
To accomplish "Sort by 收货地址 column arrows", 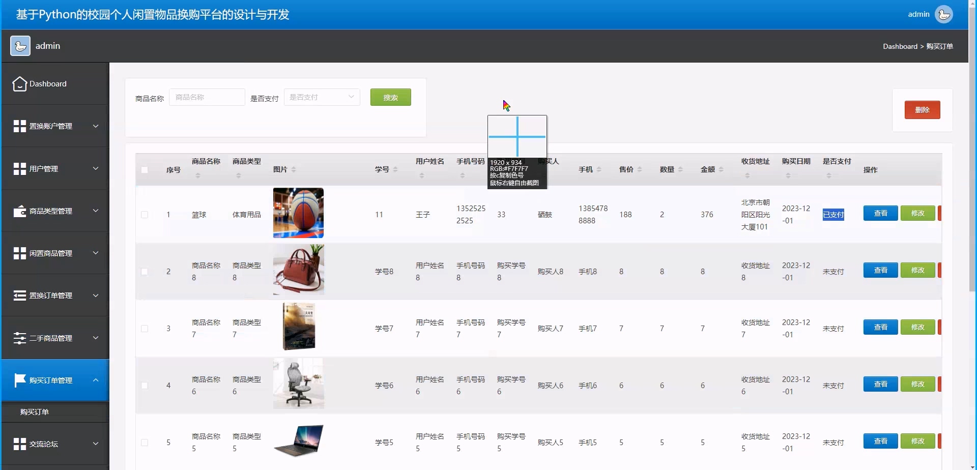I will coord(748,175).
